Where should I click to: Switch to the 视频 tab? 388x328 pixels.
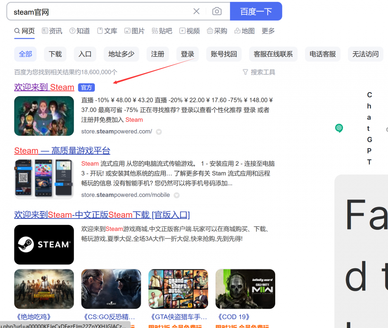[x=190, y=31]
